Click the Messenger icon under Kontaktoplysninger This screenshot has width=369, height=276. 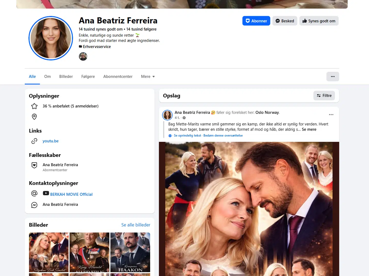pyautogui.click(x=34, y=204)
